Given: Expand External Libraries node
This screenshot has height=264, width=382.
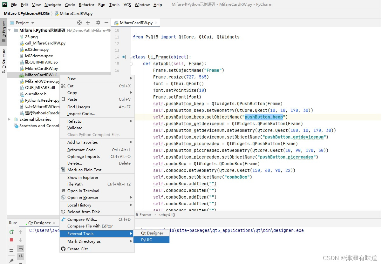Looking at the screenshot, I should 9,119.
